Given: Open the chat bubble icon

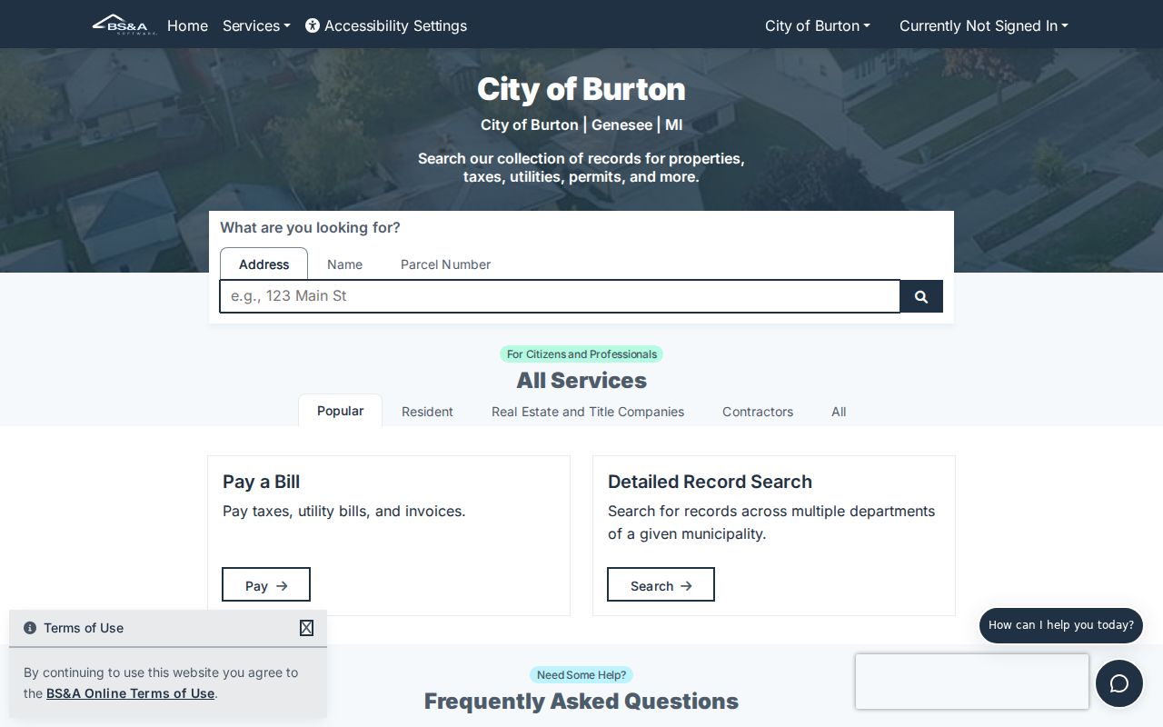Looking at the screenshot, I should pos(1119,683).
